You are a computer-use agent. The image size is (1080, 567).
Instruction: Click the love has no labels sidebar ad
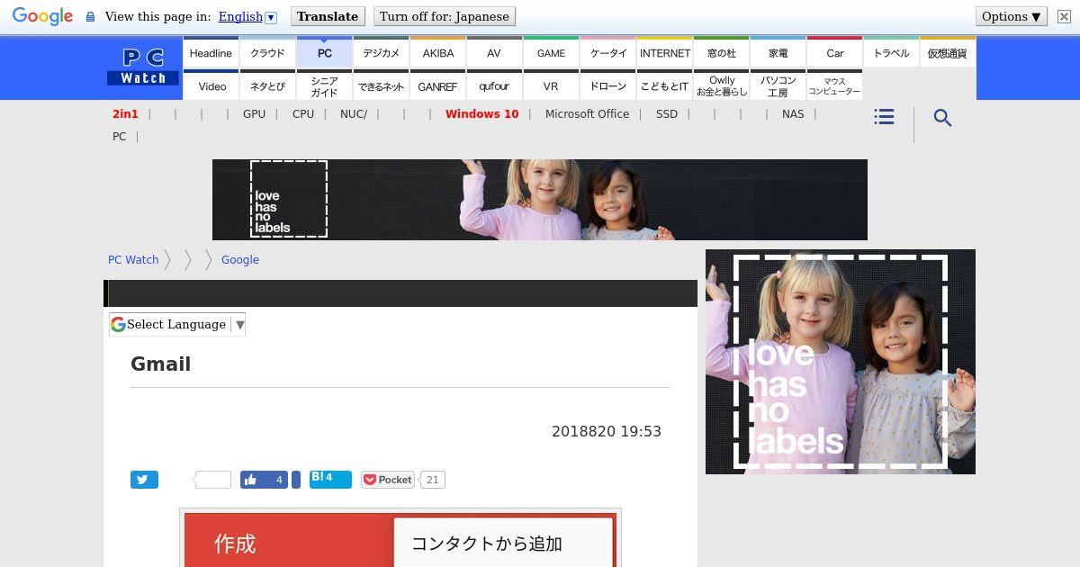click(x=841, y=362)
